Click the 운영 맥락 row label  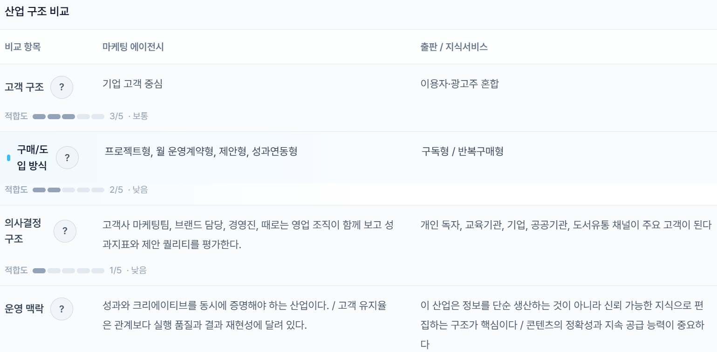(24, 309)
